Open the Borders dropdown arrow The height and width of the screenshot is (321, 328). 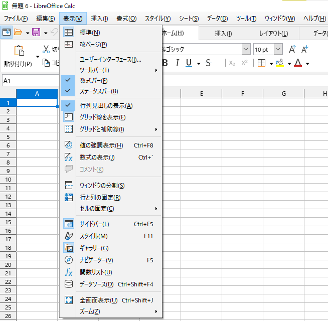click(271, 63)
